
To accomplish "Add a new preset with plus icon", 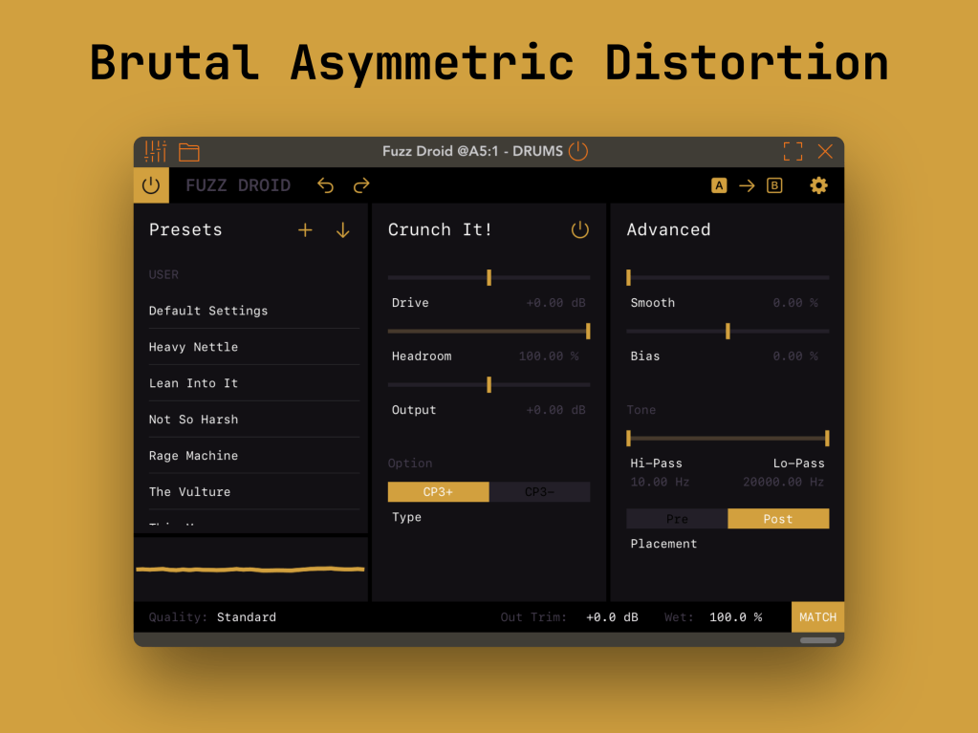I will click(305, 229).
